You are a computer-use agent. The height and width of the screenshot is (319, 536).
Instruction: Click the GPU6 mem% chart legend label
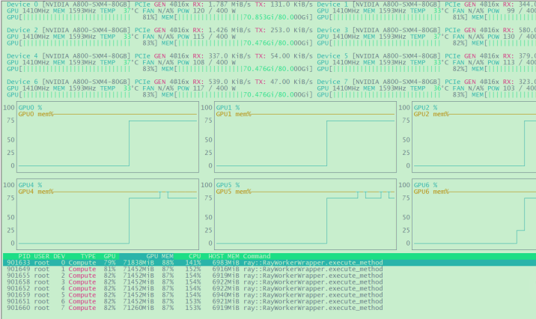(x=431, y=192)
